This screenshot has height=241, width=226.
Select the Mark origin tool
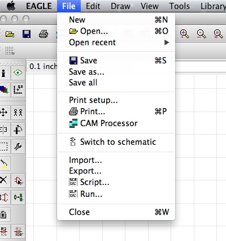(x=18, y=89)
